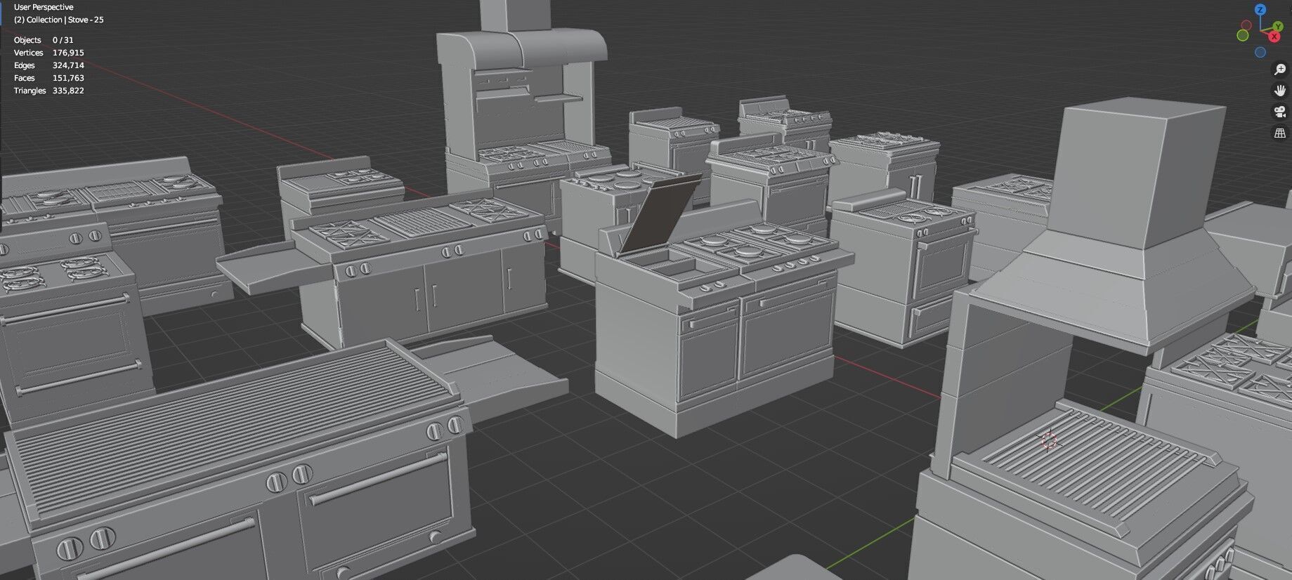The image size is (1292, 580).
Task: Click the green Y axis gizmo handle
Action: click(1278, 26)
